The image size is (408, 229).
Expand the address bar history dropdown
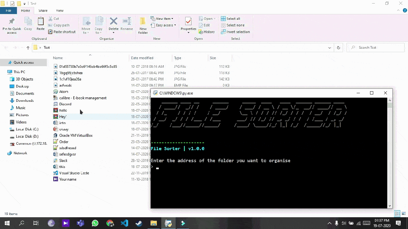[330, 48]
